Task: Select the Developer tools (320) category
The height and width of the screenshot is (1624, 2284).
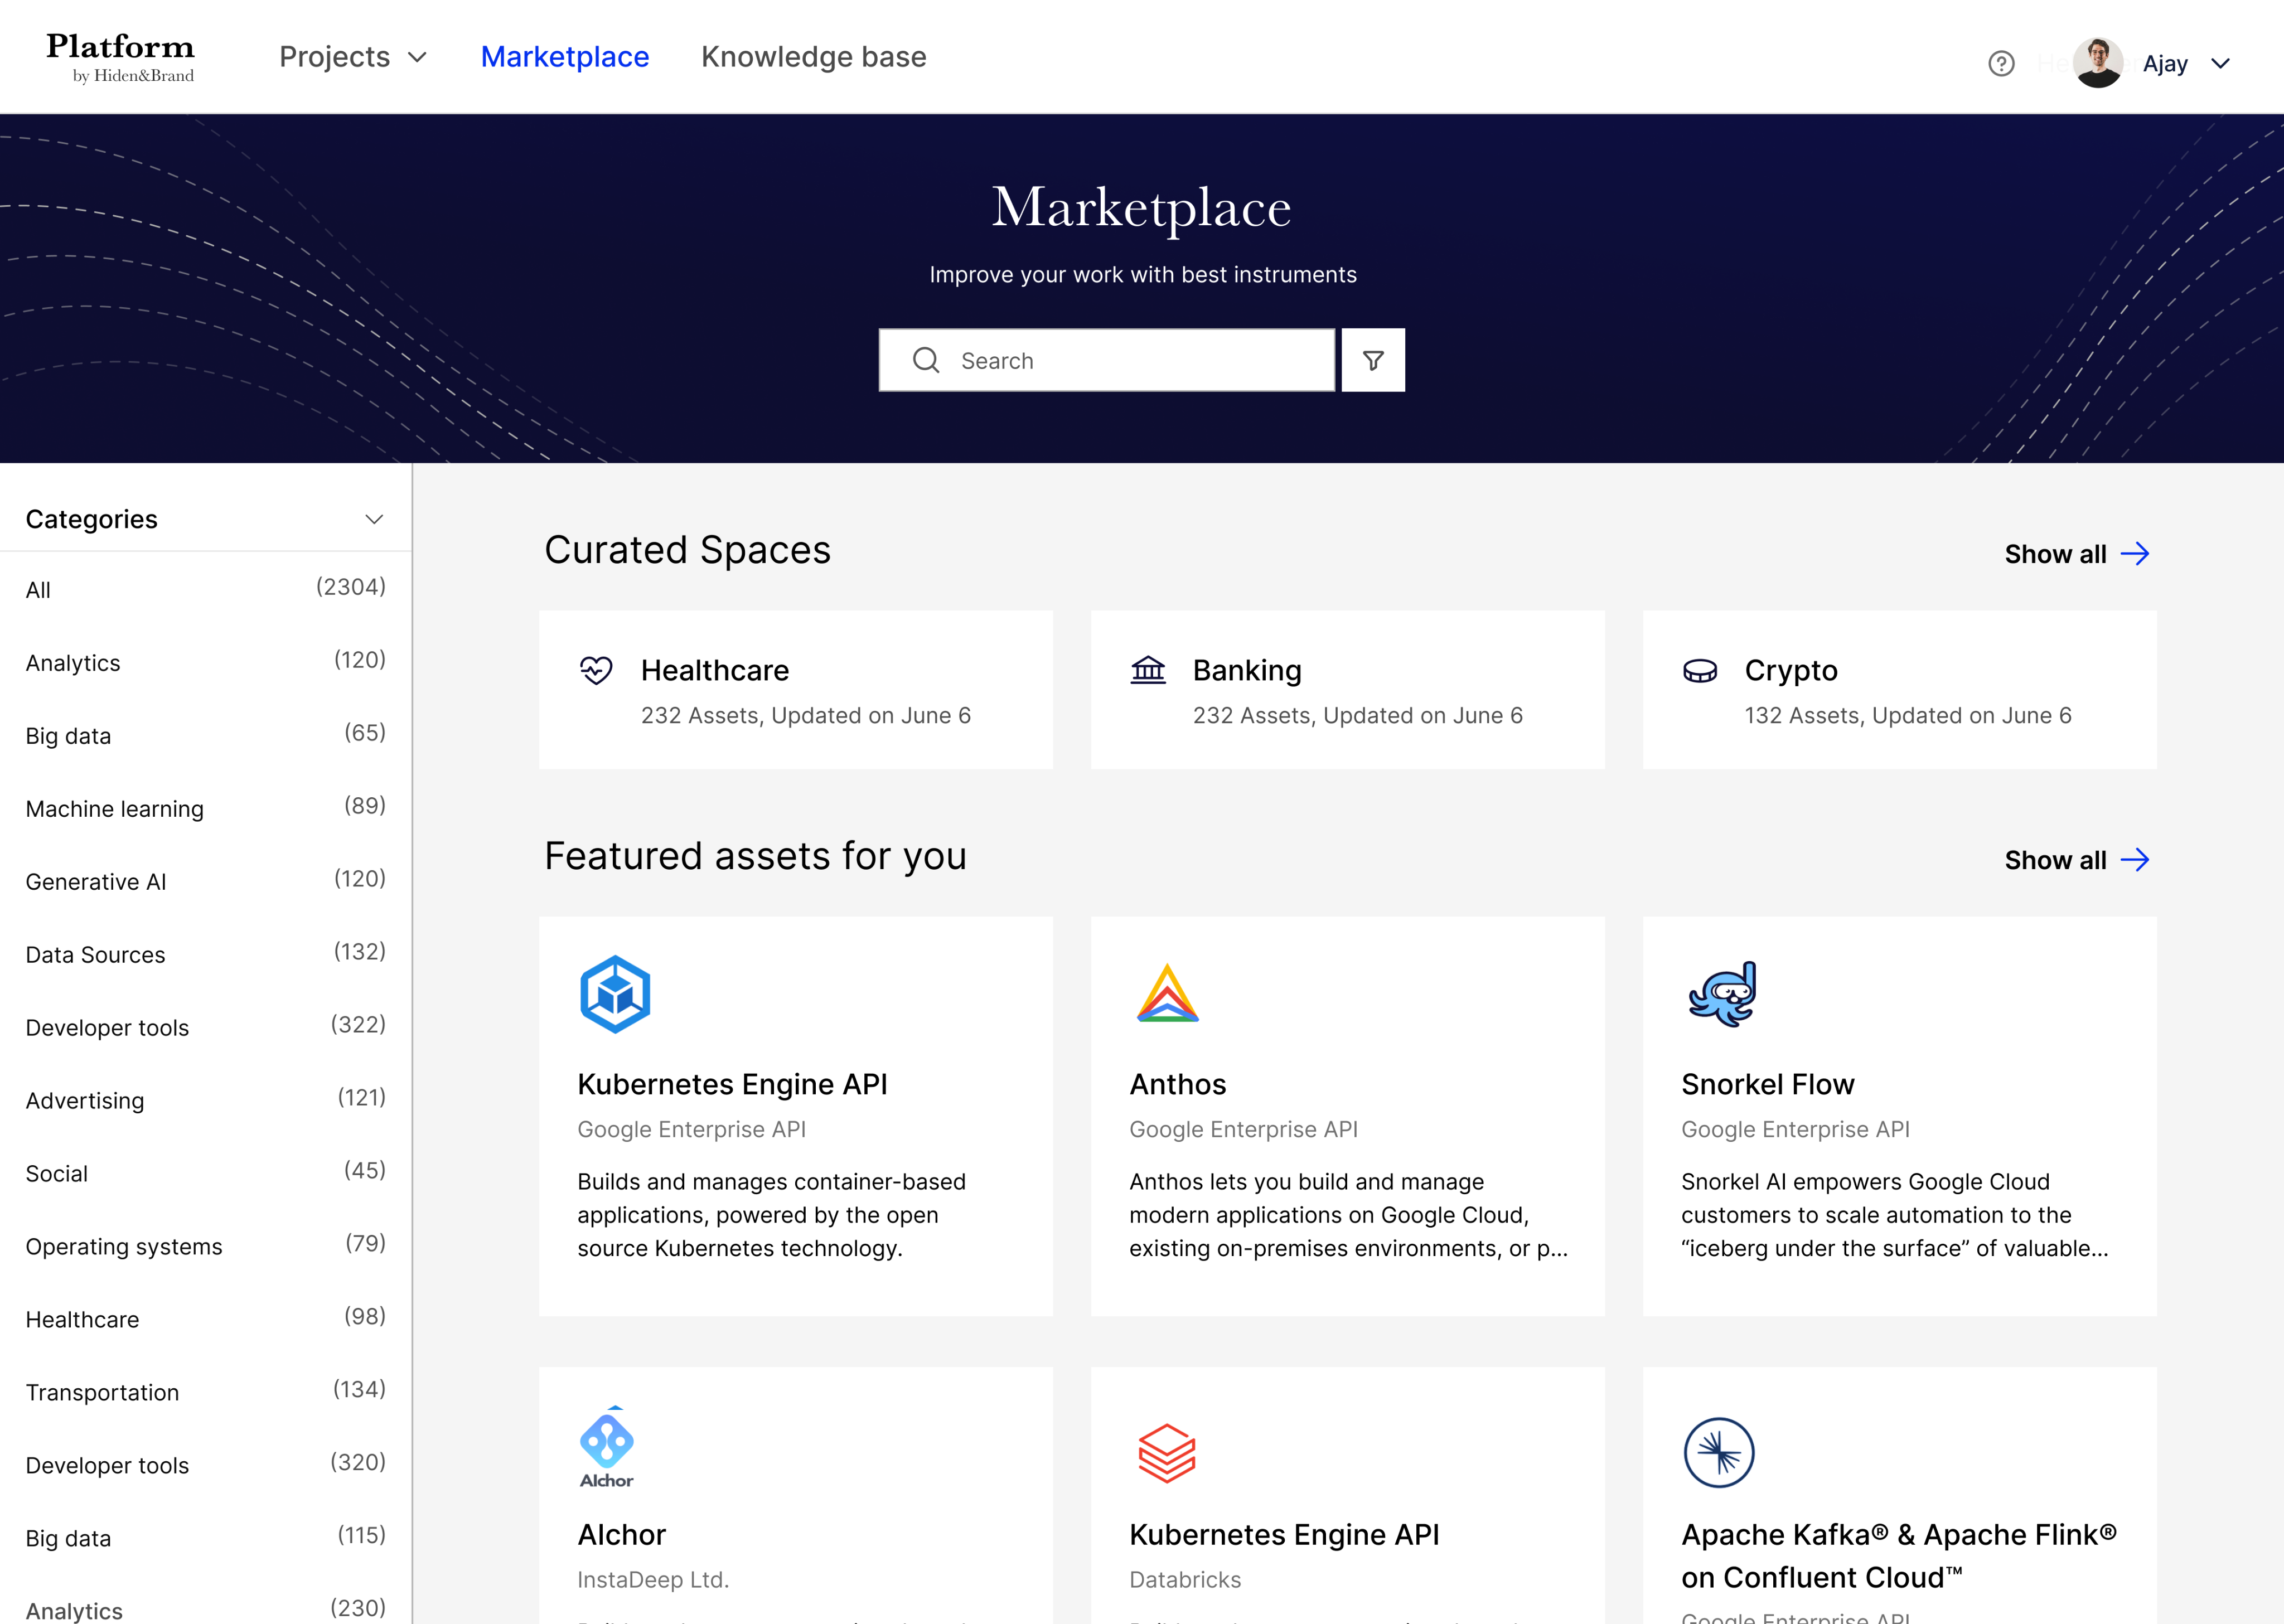Action: pos(206,1465)
